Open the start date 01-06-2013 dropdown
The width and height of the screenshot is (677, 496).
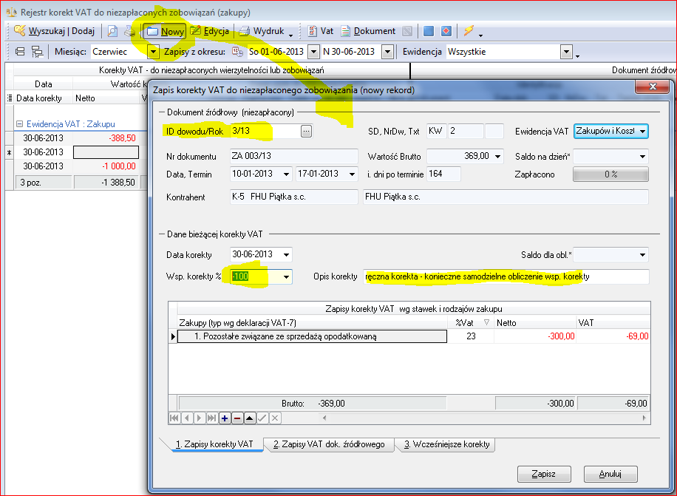[x=314, y=52]
